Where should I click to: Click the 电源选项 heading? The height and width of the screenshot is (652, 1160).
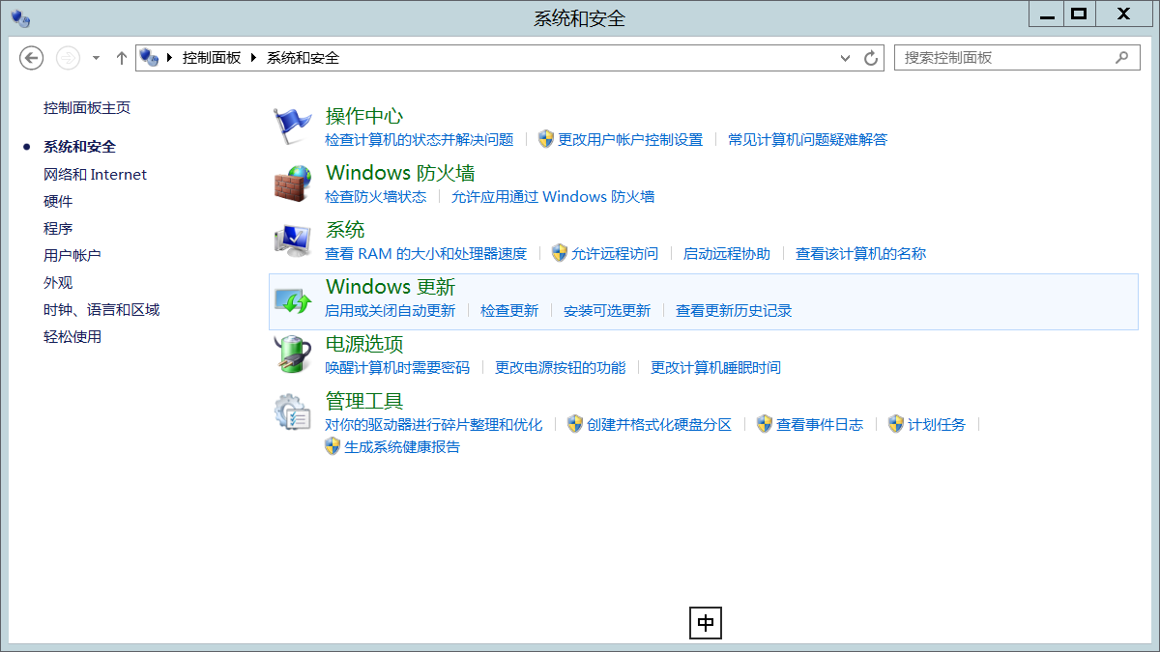coord(364,344)
